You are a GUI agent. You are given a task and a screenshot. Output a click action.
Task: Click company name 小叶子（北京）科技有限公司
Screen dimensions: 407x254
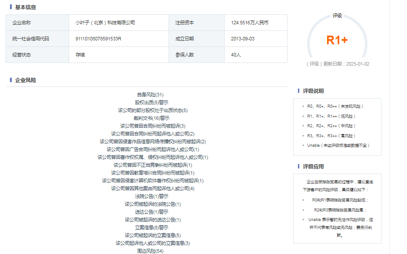[x=105, y=23]
